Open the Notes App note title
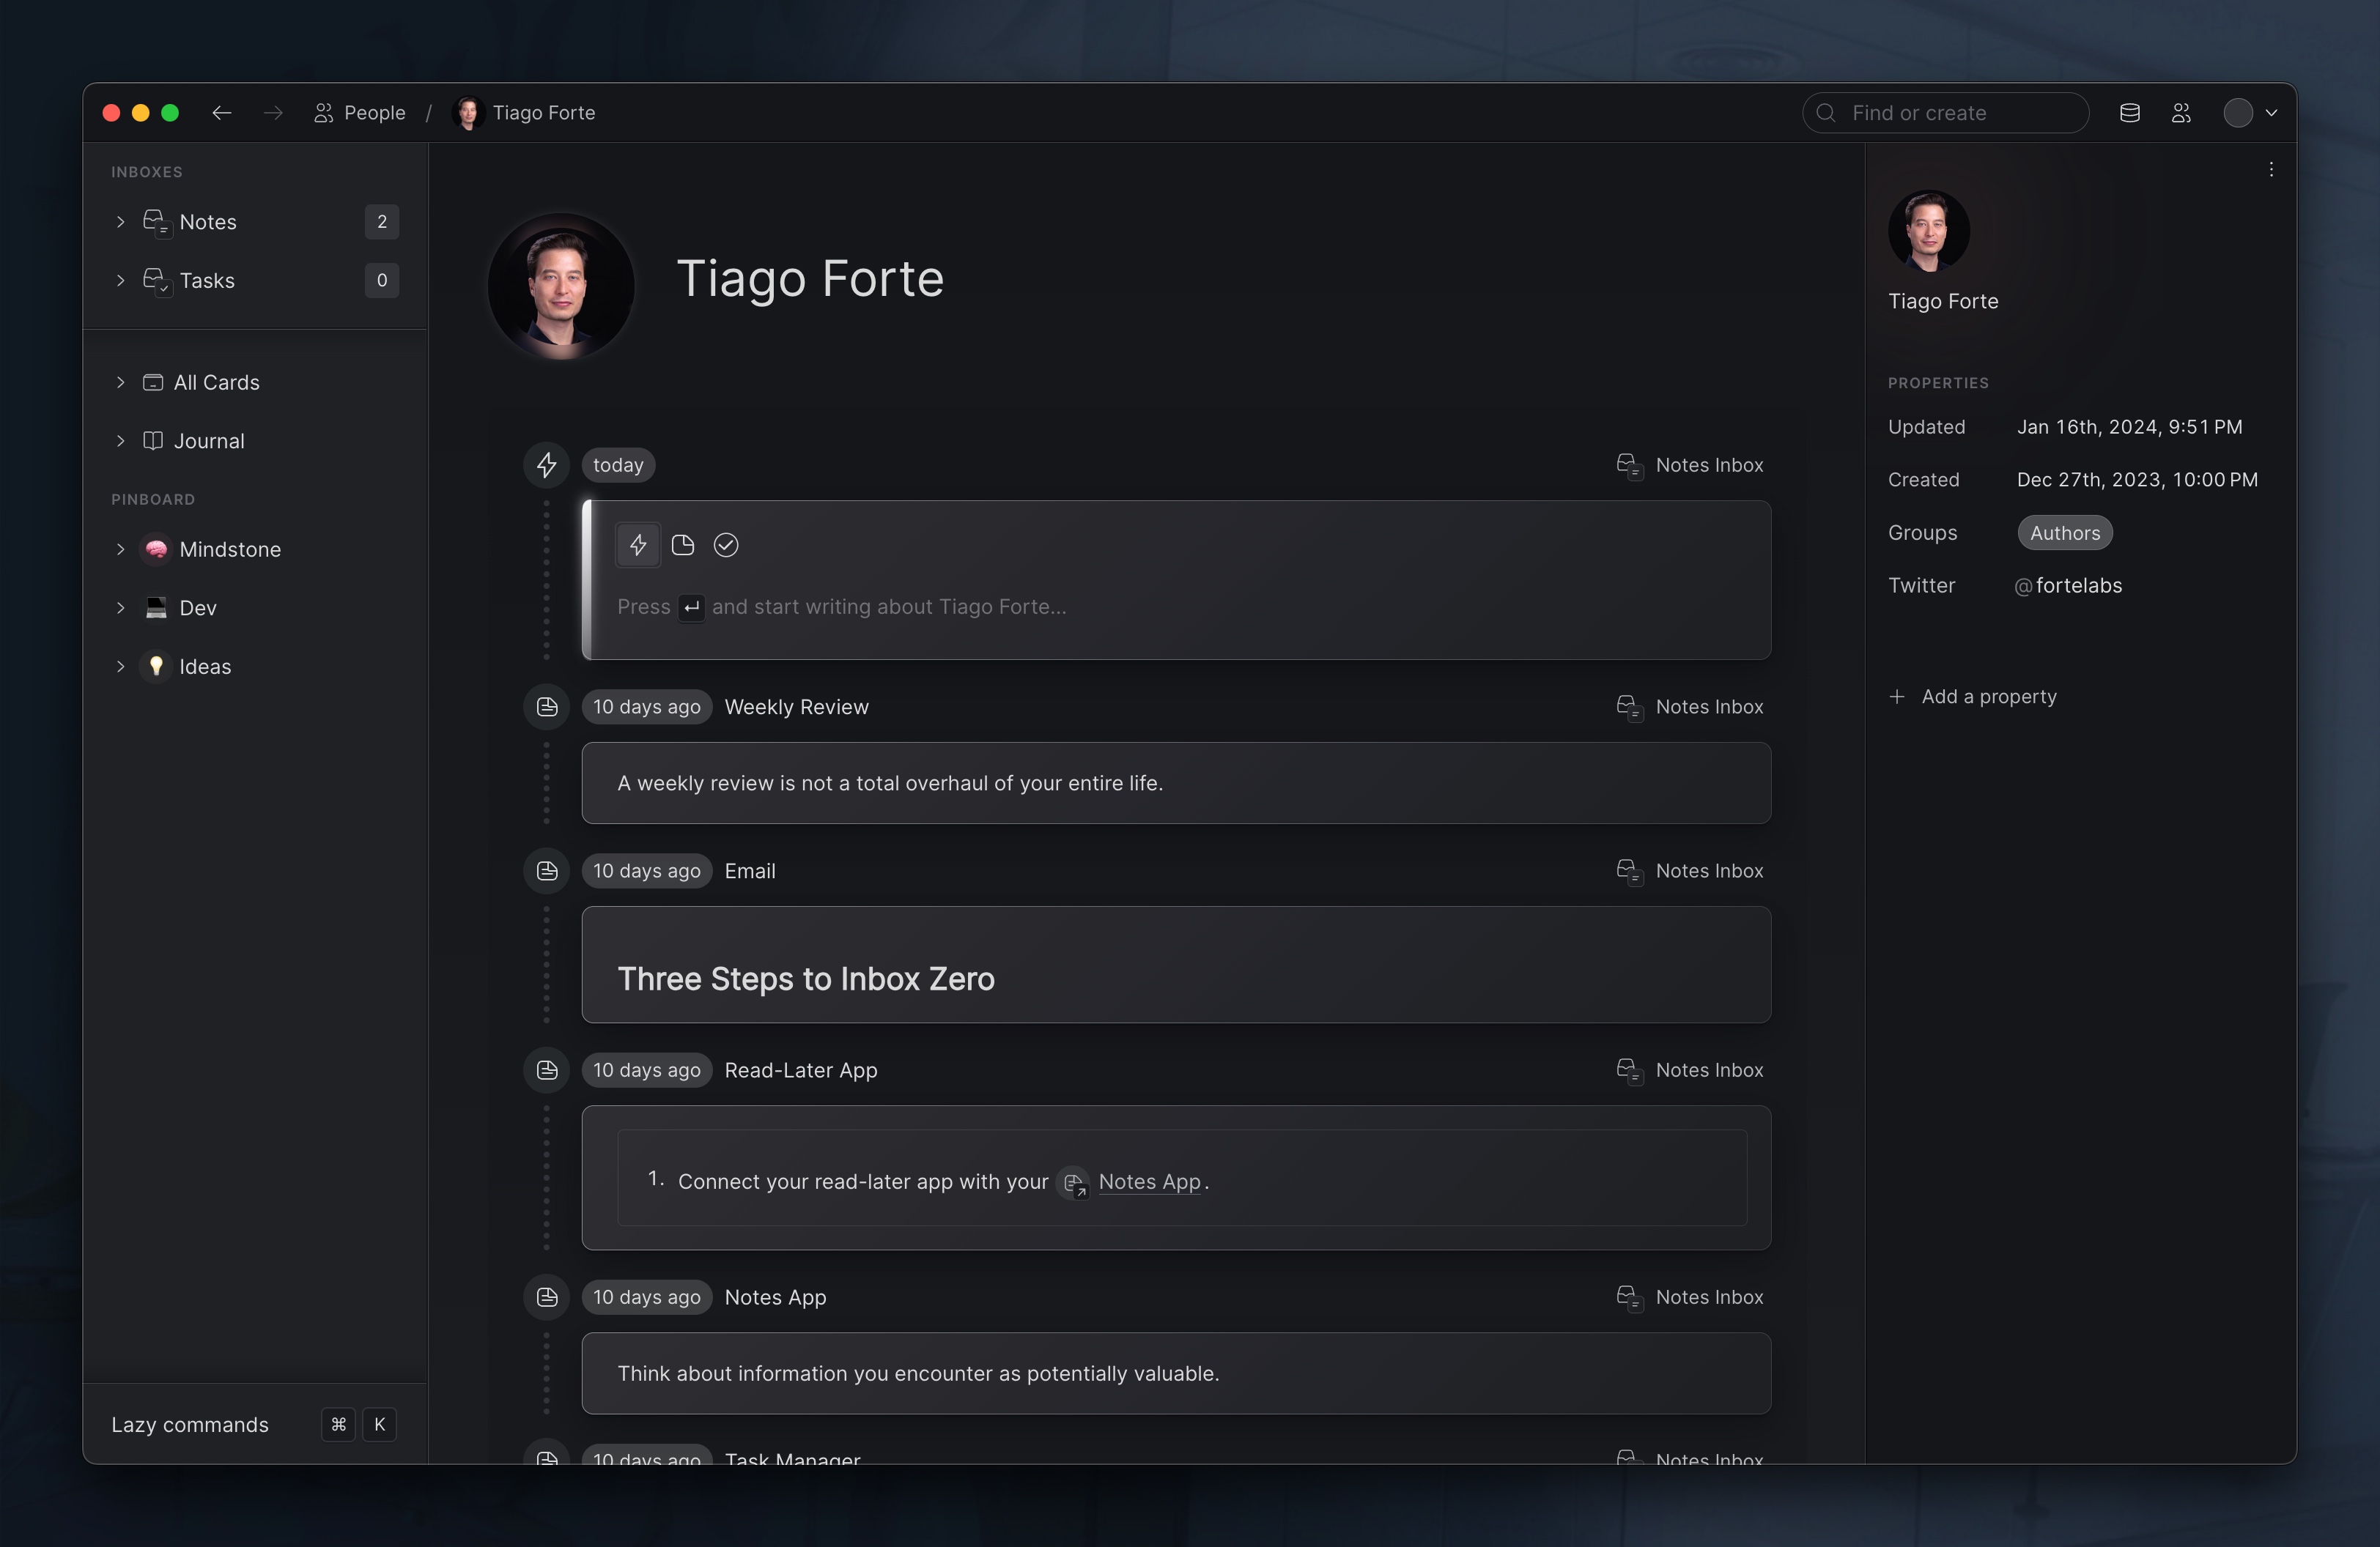Viewport: 2380px width, 1547px height. [775, 1297]
